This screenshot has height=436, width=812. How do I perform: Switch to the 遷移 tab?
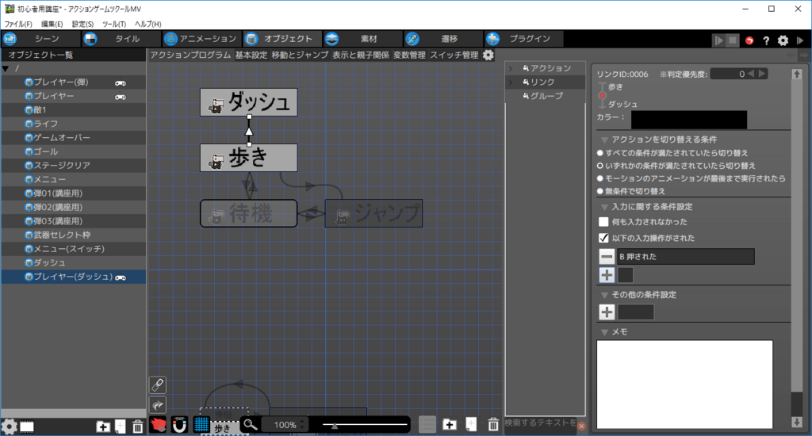tap(443, 39)
